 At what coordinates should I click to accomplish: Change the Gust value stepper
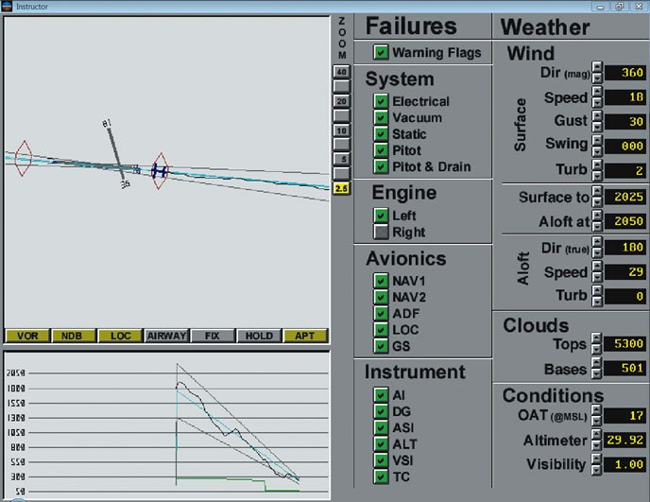596,121
